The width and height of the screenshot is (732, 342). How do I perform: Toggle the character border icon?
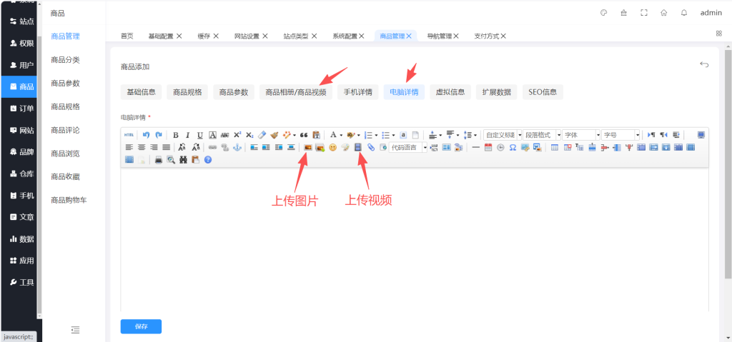[x=212, y=136]
